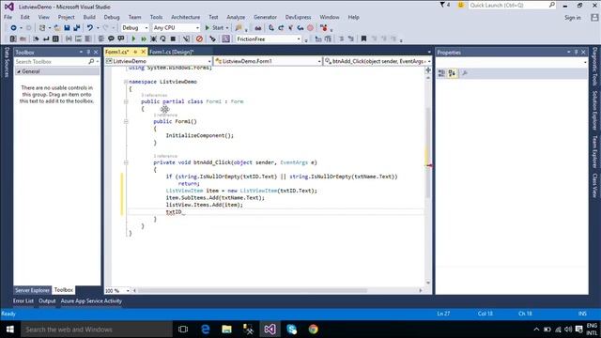The image size is (601, 338).
Task: Click the Bookmark toolbar icon
Action: (363, 38)
